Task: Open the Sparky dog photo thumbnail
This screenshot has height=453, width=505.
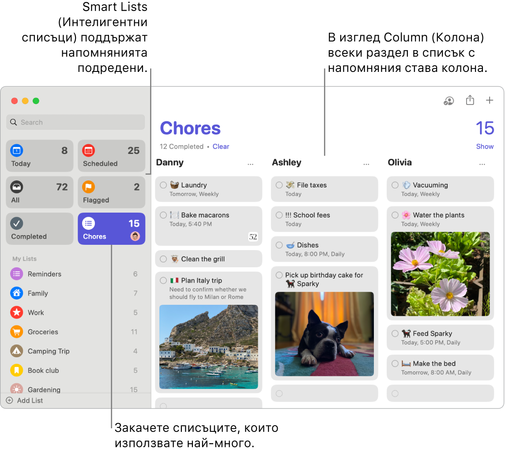Action: [324, 334]
